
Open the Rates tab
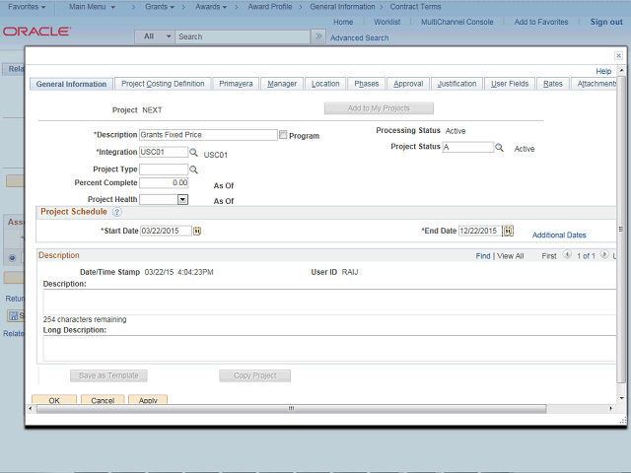(552, 84)
